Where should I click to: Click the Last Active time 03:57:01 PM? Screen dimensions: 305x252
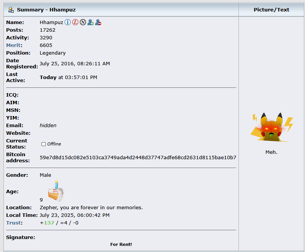81,78
